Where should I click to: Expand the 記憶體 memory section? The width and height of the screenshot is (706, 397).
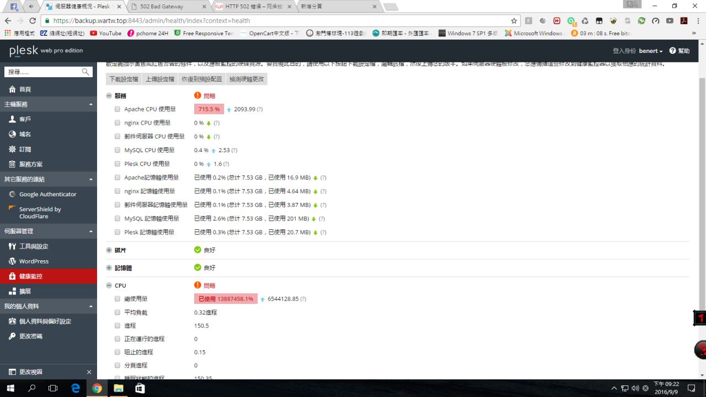(109, 268)
